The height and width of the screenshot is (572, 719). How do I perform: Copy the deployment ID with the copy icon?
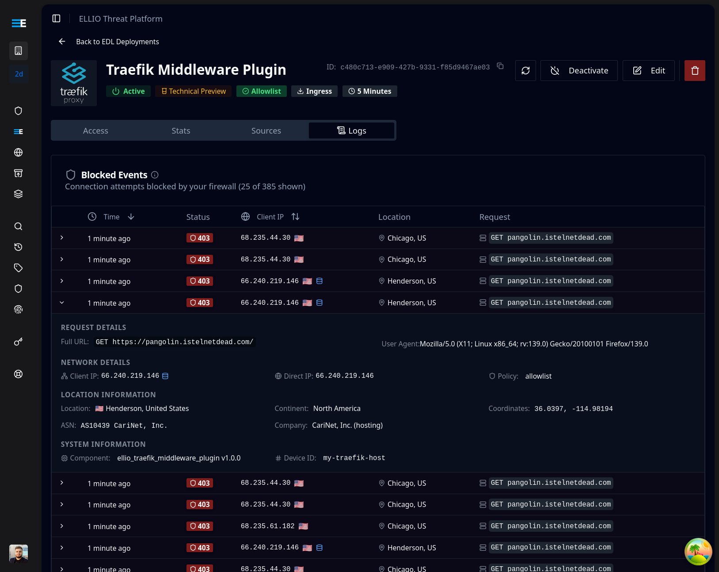pos(500,66)
